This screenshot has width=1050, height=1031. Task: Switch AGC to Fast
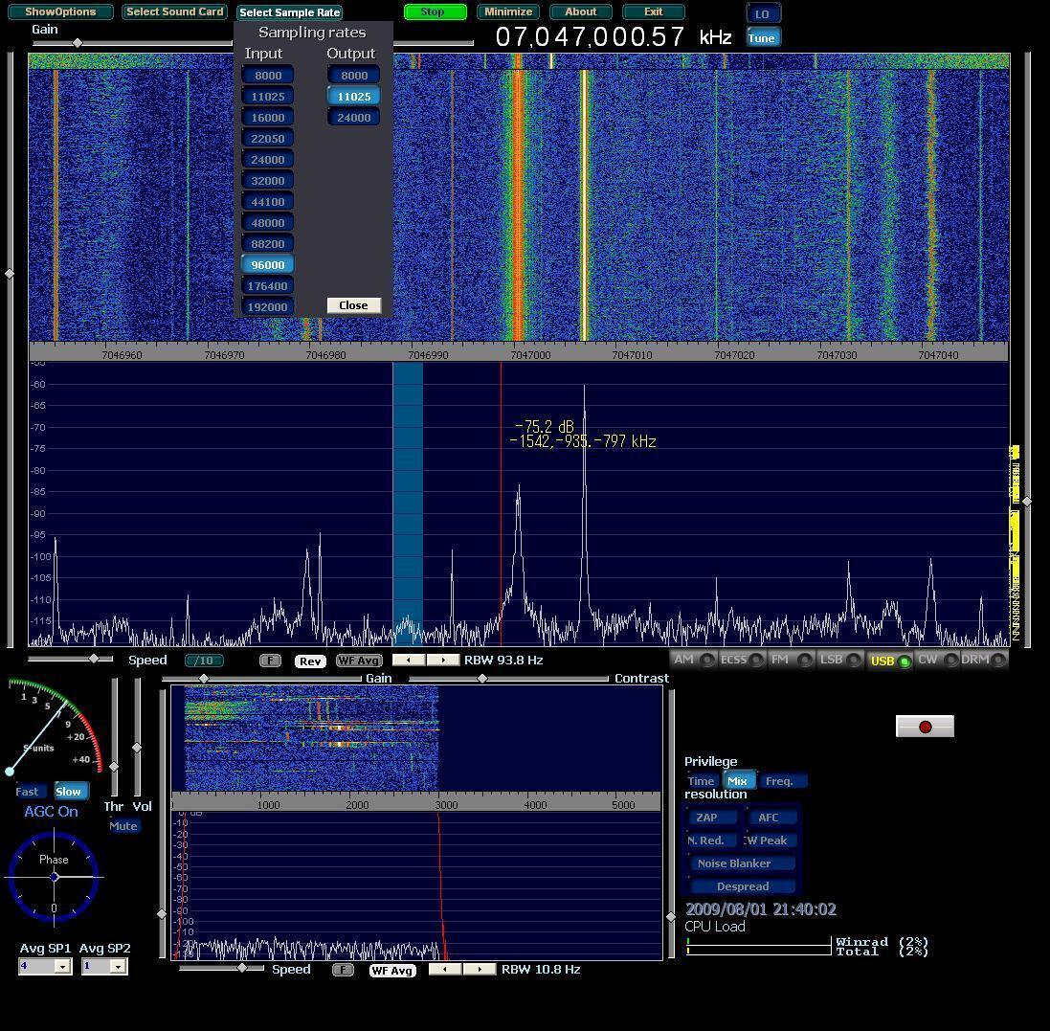[27, 791]
